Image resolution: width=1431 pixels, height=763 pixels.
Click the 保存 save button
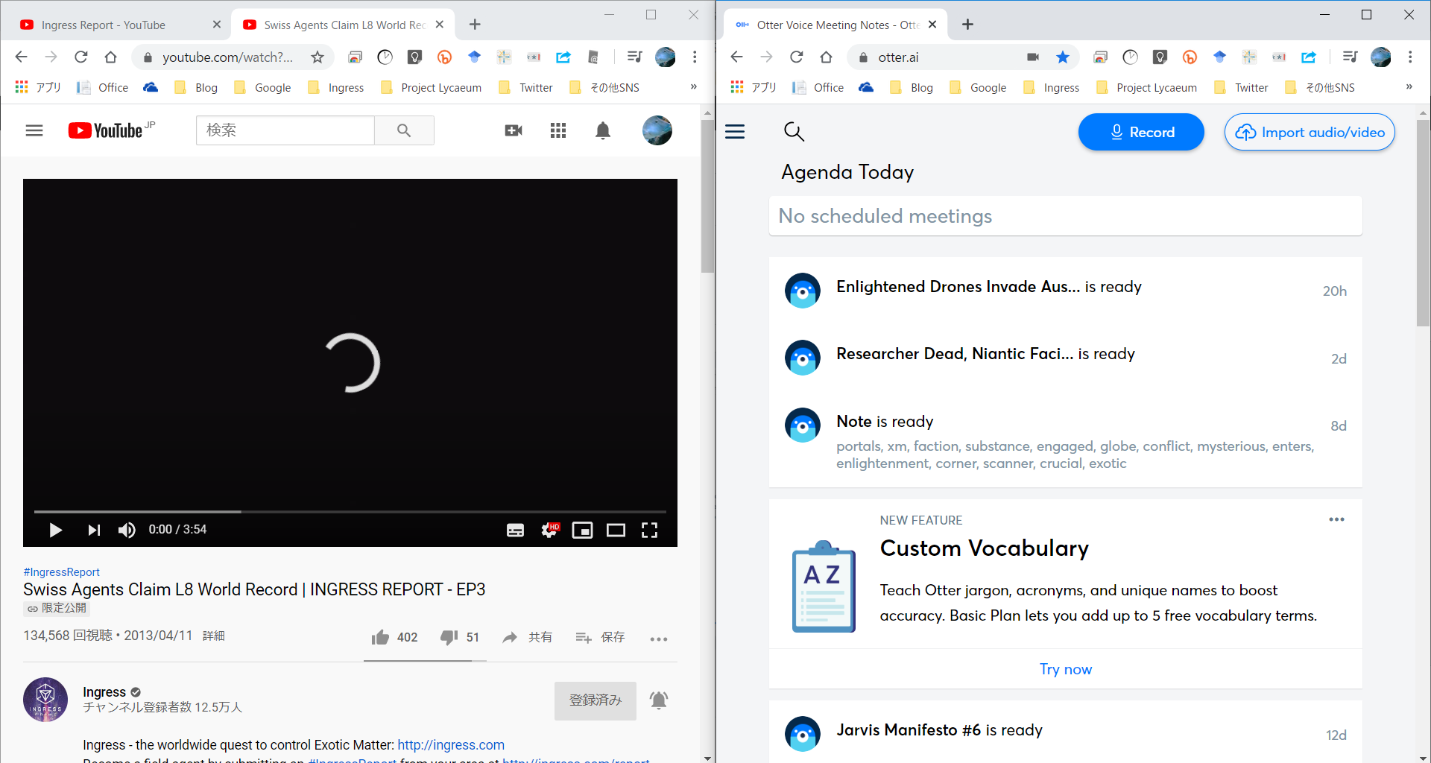pos(600,637)
